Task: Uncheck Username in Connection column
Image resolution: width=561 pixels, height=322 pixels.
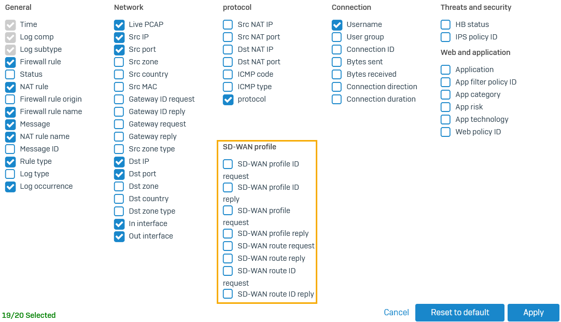Action: coord(337,24)
